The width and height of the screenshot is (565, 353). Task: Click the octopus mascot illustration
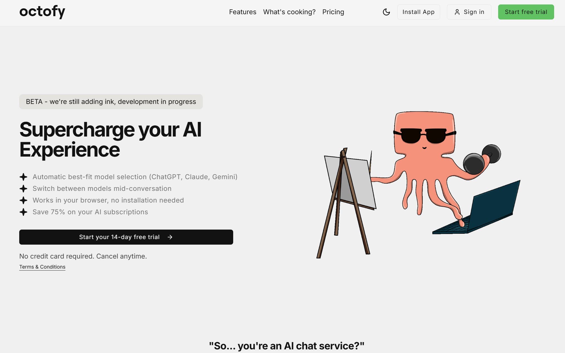418,185
